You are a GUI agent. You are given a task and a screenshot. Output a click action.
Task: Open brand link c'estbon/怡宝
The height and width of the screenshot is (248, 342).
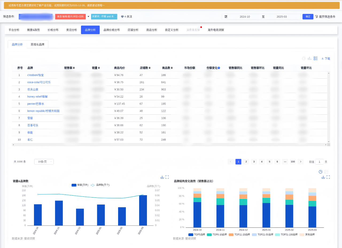pos(36,75)
